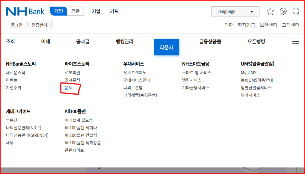Viewport: 305px width, 174px height.
Task: Click the 우대서비스 section heading
Action: click(134, 64)
